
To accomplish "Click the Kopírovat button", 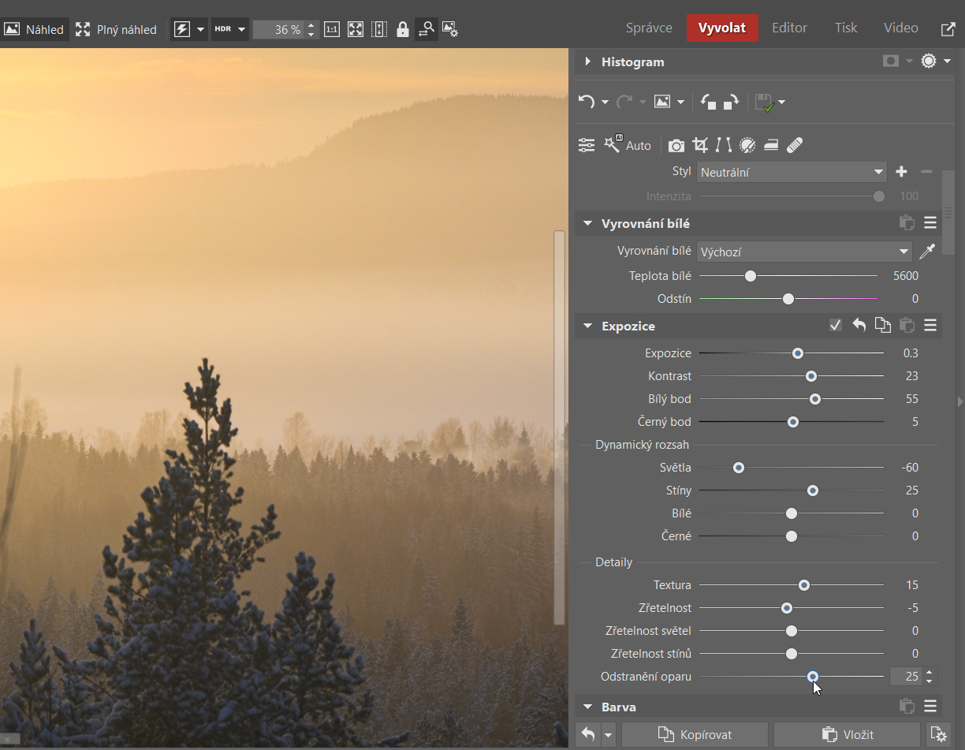I will click(695, 734).
